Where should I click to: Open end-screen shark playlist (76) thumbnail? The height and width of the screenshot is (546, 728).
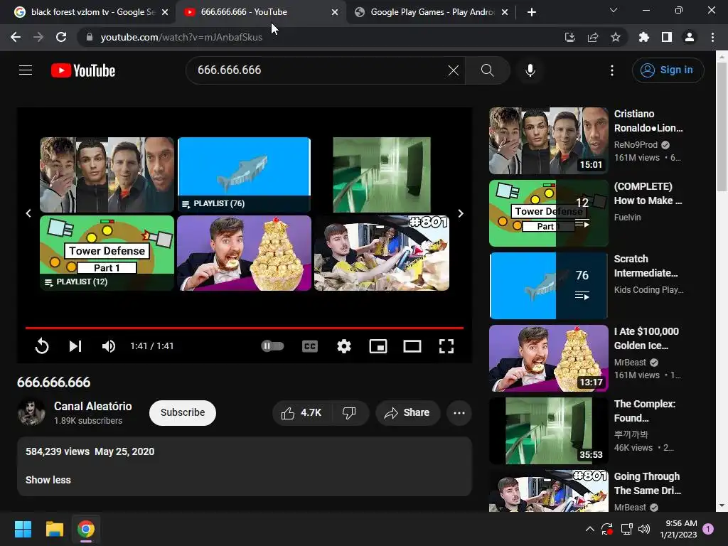[245, 175]
